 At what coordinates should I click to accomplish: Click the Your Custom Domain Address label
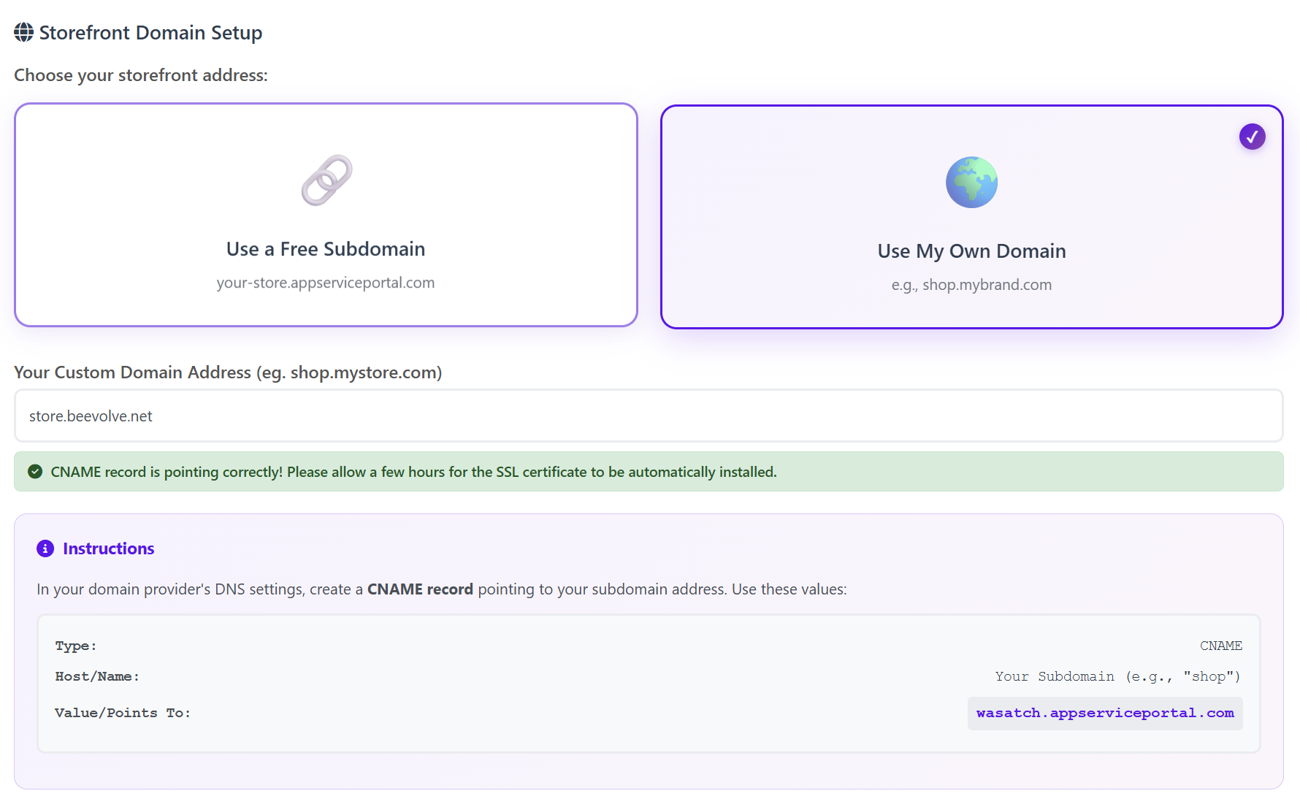[228, 372]
